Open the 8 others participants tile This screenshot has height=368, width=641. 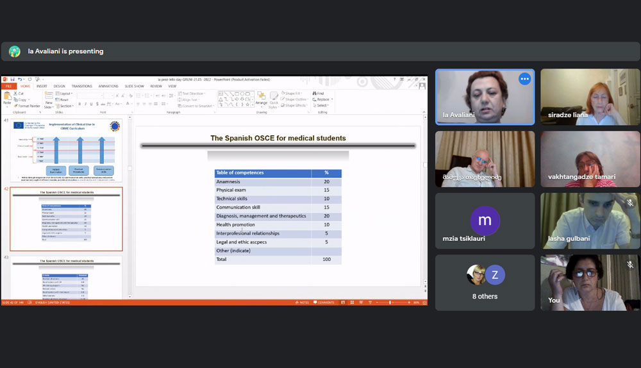(x=485, y=283)
